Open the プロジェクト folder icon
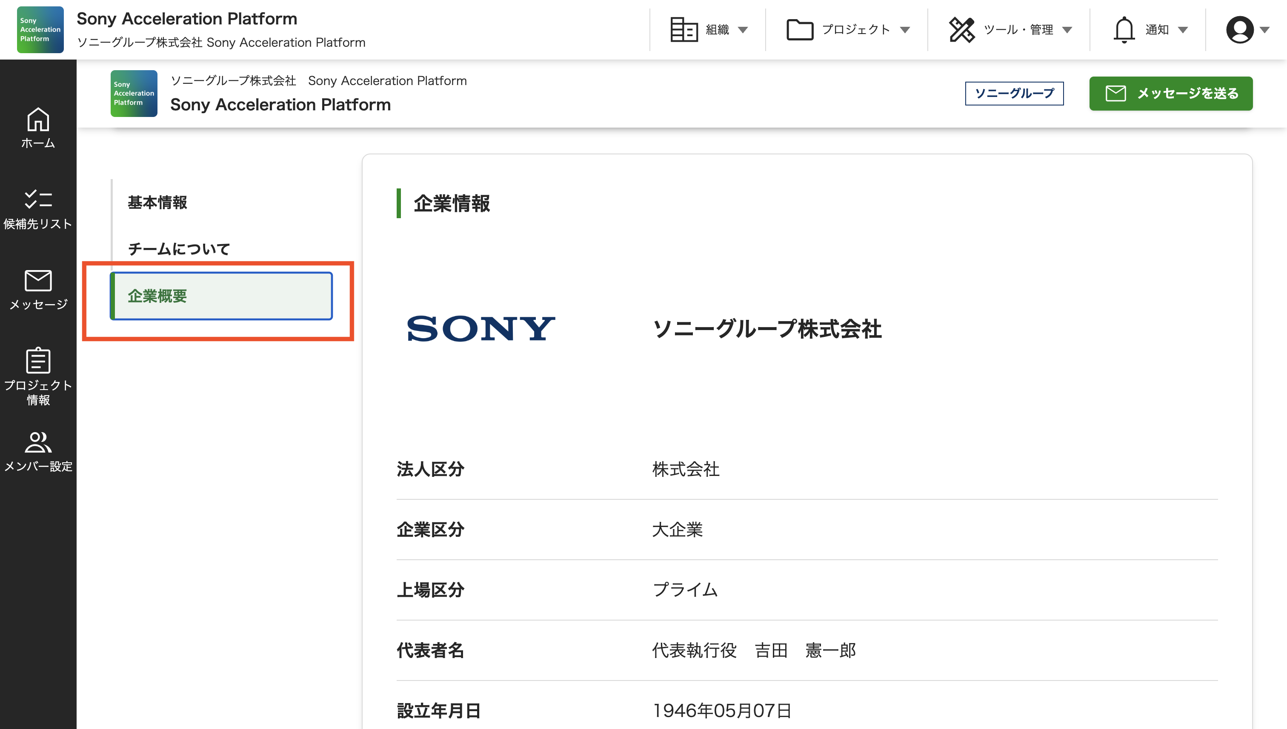 pos(800,29)
